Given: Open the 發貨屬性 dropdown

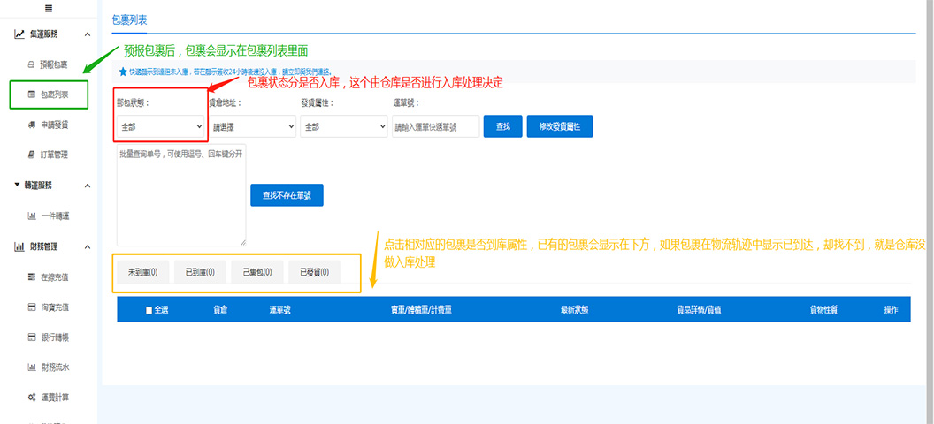Looking at the screenshot, I should pyautogui.click(x=343, y=127).
